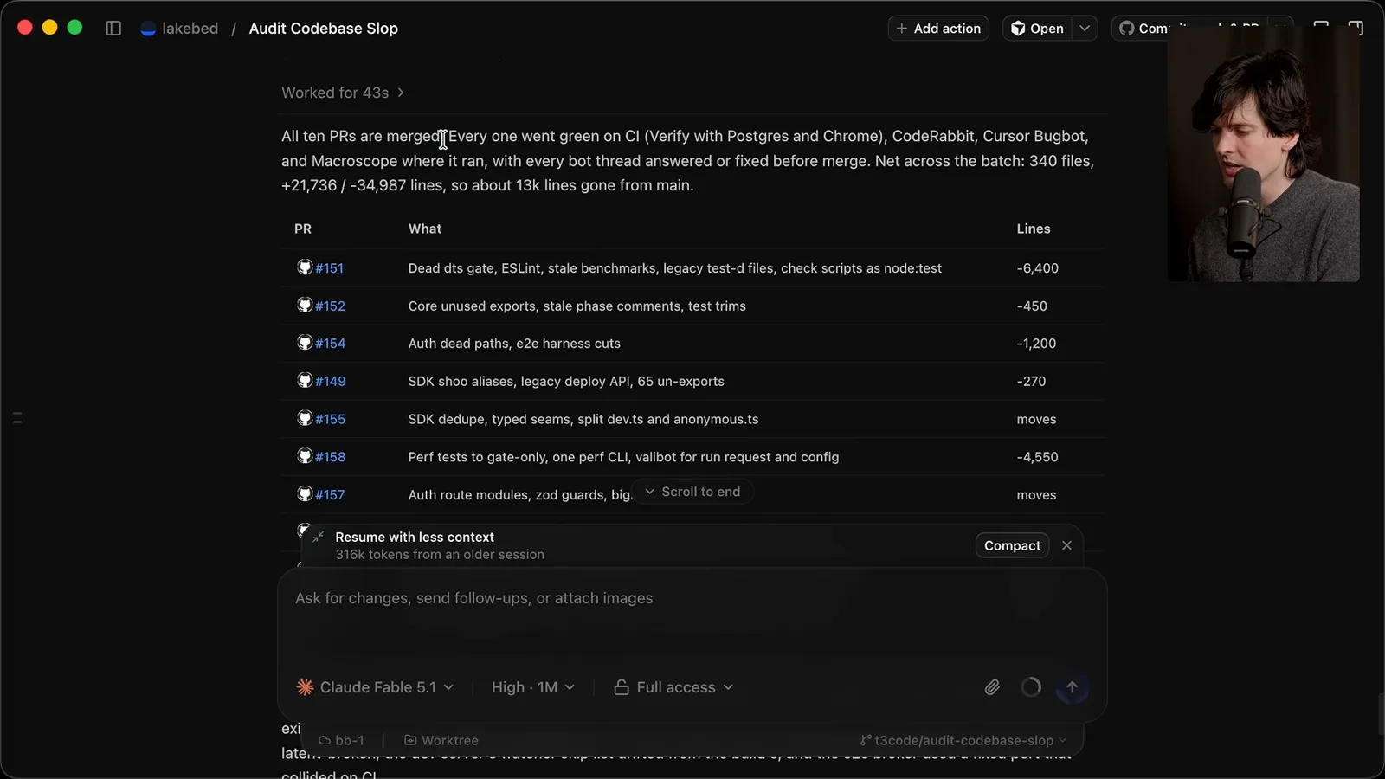Open the #151 pull request link

click(x=329, y=268)
